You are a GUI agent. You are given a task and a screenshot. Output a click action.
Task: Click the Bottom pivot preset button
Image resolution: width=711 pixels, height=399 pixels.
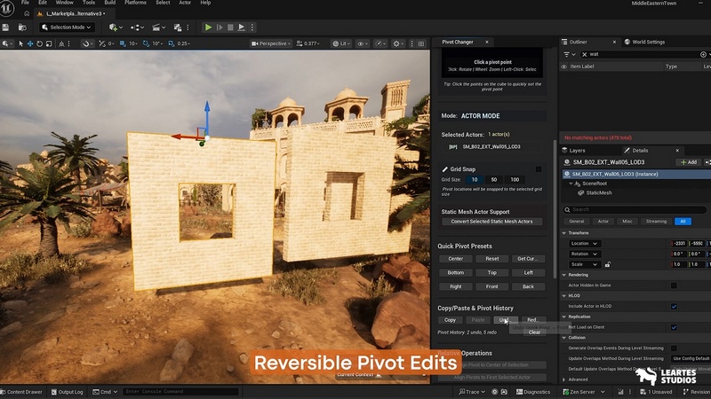coord(455,273)
